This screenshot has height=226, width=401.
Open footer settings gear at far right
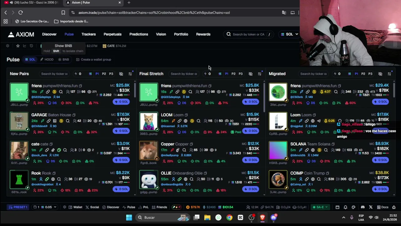click(x=394, y=207)
